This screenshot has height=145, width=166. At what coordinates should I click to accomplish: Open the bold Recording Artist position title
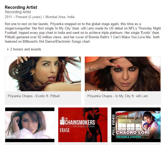pyautogui.click(x=21, y=7)
